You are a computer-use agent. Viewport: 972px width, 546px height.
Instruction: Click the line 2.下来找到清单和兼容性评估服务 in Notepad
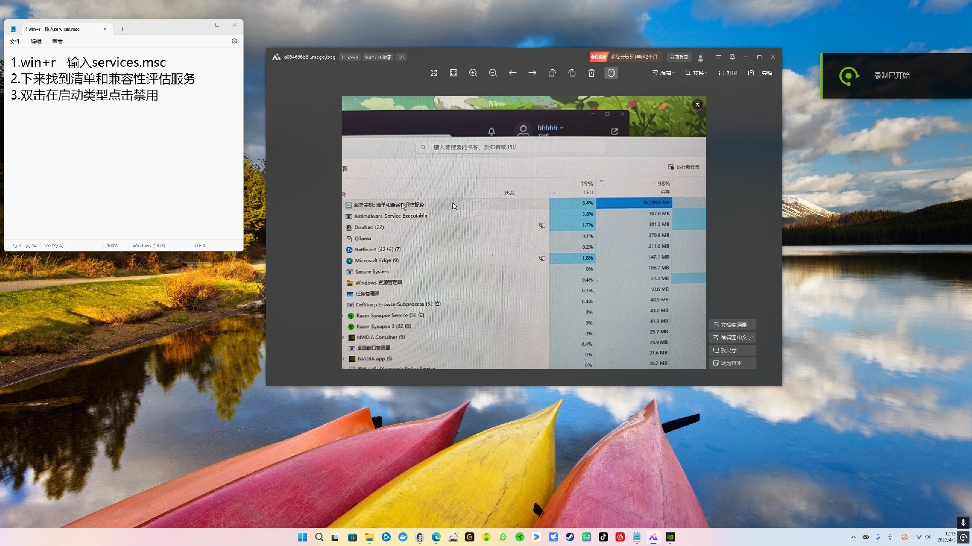point(103,79)
